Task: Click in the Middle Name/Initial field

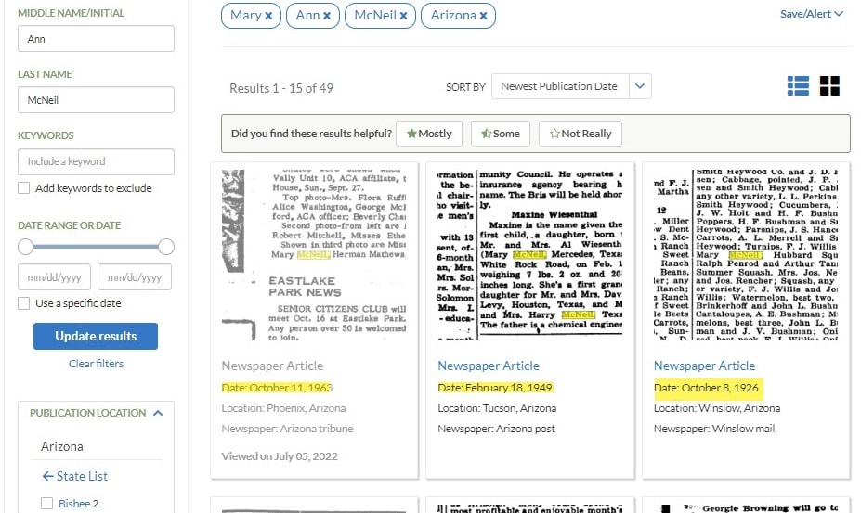Action: pos(96,39)
